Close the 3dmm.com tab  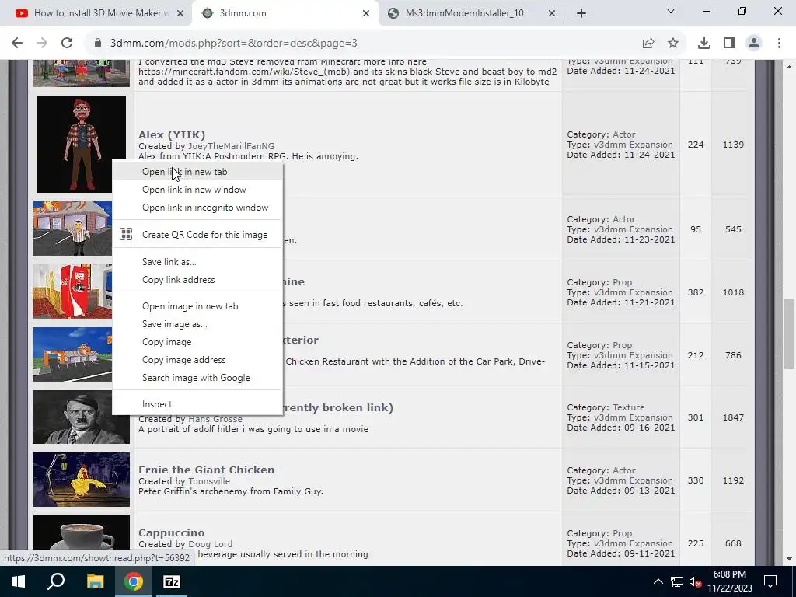pos(366,13)
